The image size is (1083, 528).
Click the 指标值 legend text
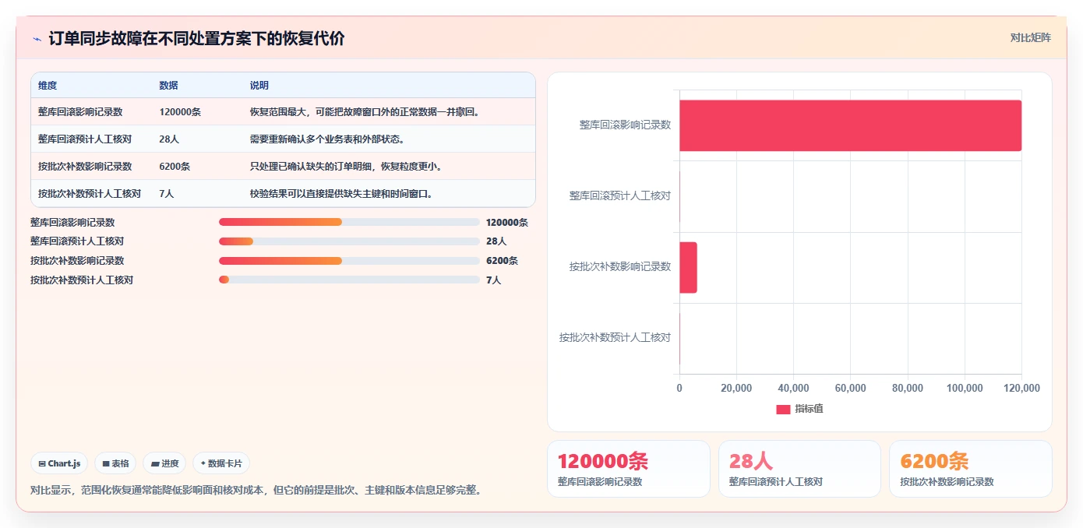[809, 409]
